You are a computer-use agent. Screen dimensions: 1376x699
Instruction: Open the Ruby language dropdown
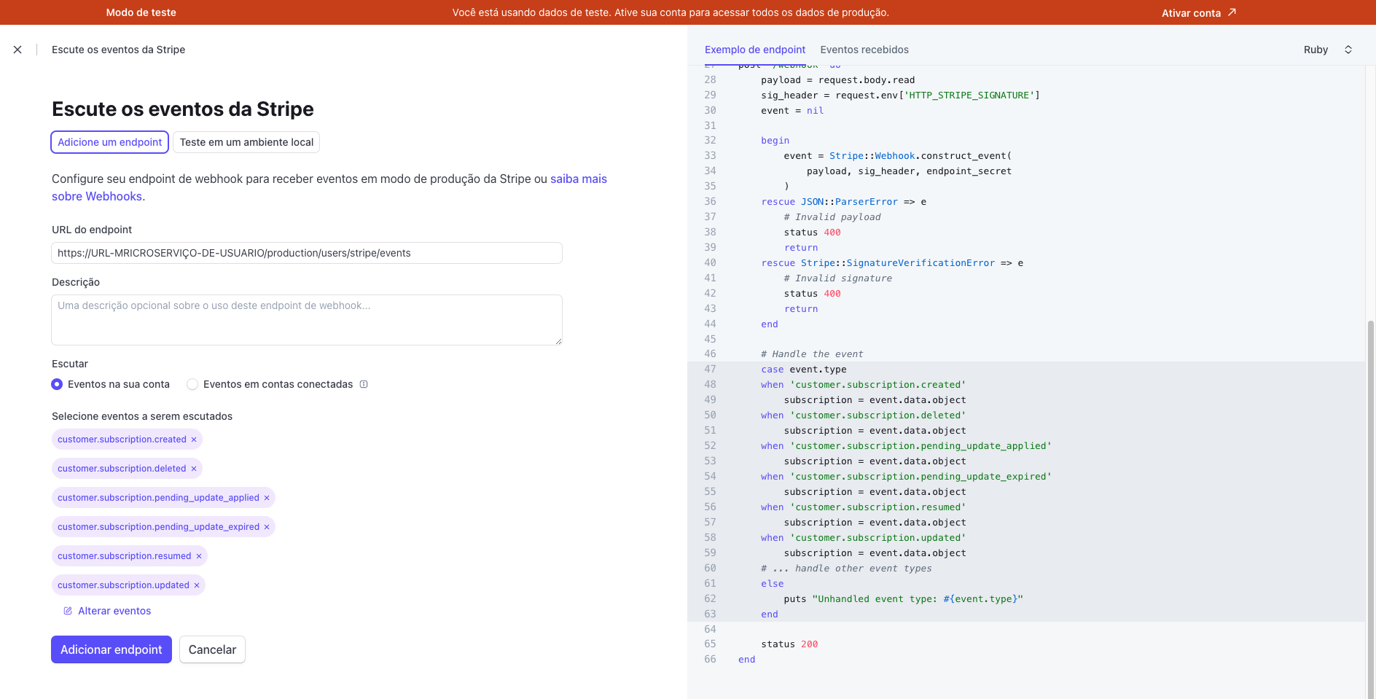pyautogui.click(x=1328, y=50)
